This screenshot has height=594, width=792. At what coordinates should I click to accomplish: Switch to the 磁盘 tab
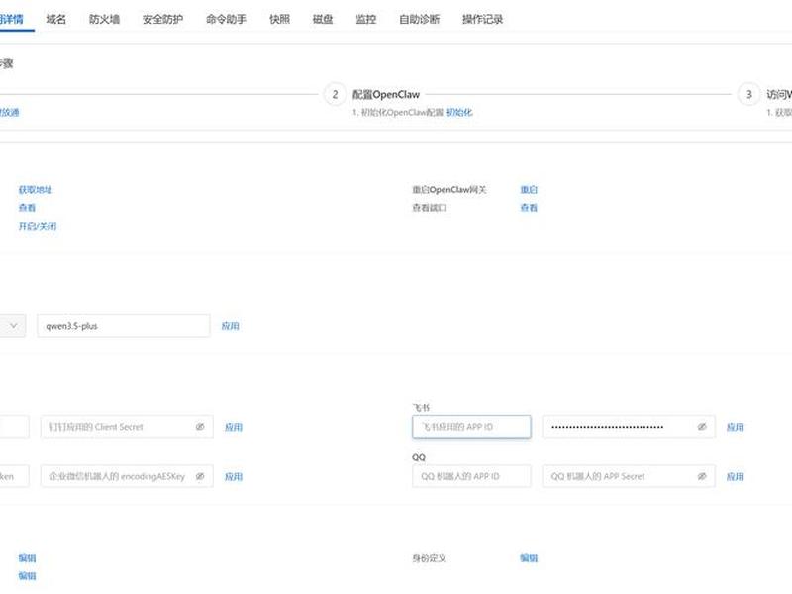pyautogui.click(x=323, y=19)
